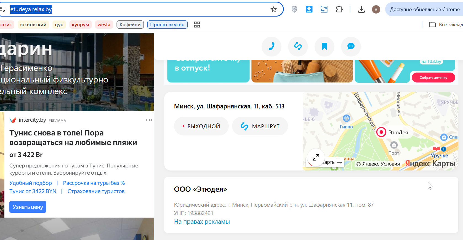Open the На правах рекламы link
The height and width of the screenshot is (240, 463).
point(202,222)
